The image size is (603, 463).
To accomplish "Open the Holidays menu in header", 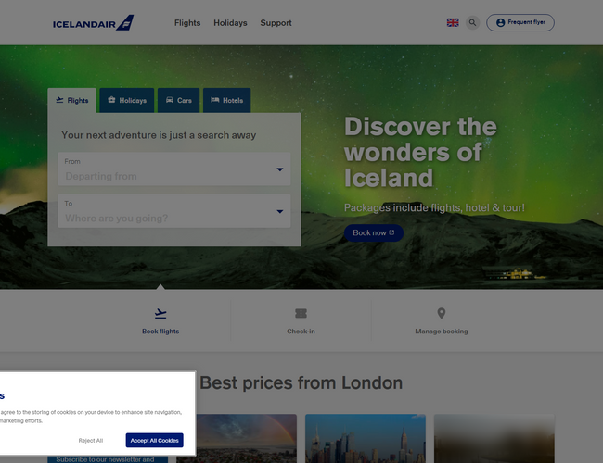I will point(230,23).
